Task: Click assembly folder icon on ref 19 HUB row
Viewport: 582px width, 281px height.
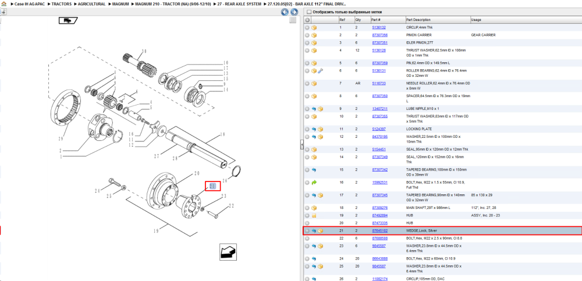Action: tap(314, 216)
